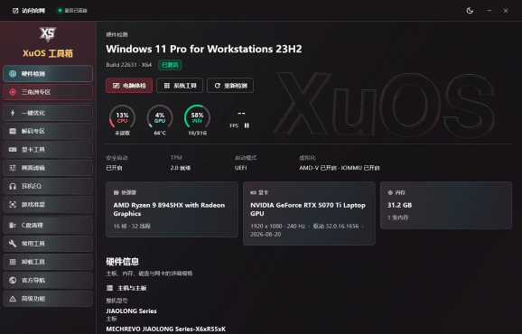Click the NVIDIA GeForce RTX 5070 Ti card
Image resolution: width=522 pixels, height=334 pixels.
click(x=309, y=213)
